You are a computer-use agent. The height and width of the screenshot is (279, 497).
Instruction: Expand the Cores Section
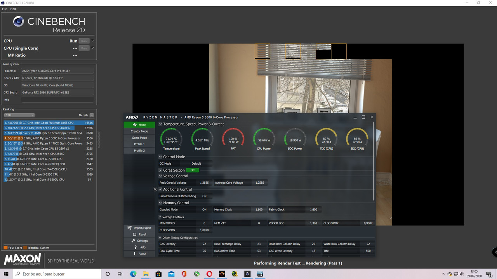pyautogui.click(x=160, y=170)
